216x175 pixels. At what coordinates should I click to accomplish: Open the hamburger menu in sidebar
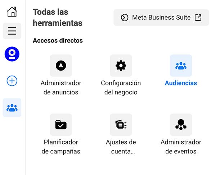tap(12, 31)
